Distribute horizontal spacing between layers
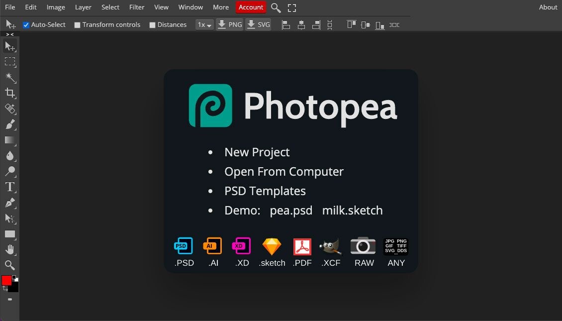The width and height of the screenshot is (562, 321). (394, 25)
